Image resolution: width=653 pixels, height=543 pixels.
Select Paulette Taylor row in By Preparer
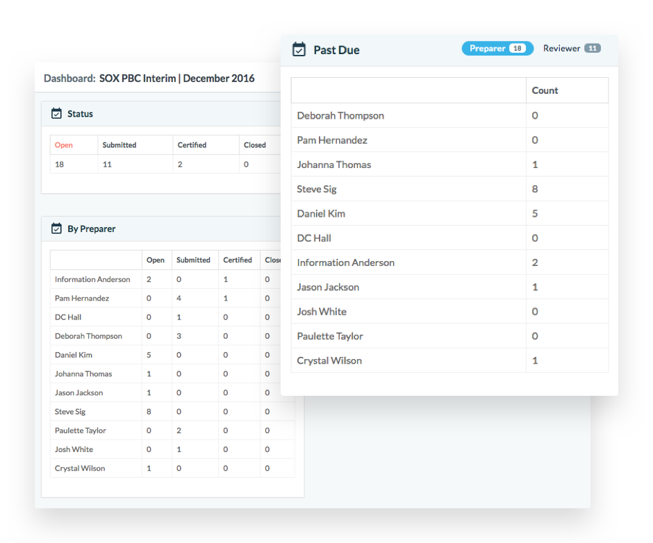click(172, 431)
